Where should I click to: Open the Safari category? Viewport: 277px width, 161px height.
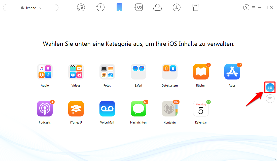coord(138,72)
